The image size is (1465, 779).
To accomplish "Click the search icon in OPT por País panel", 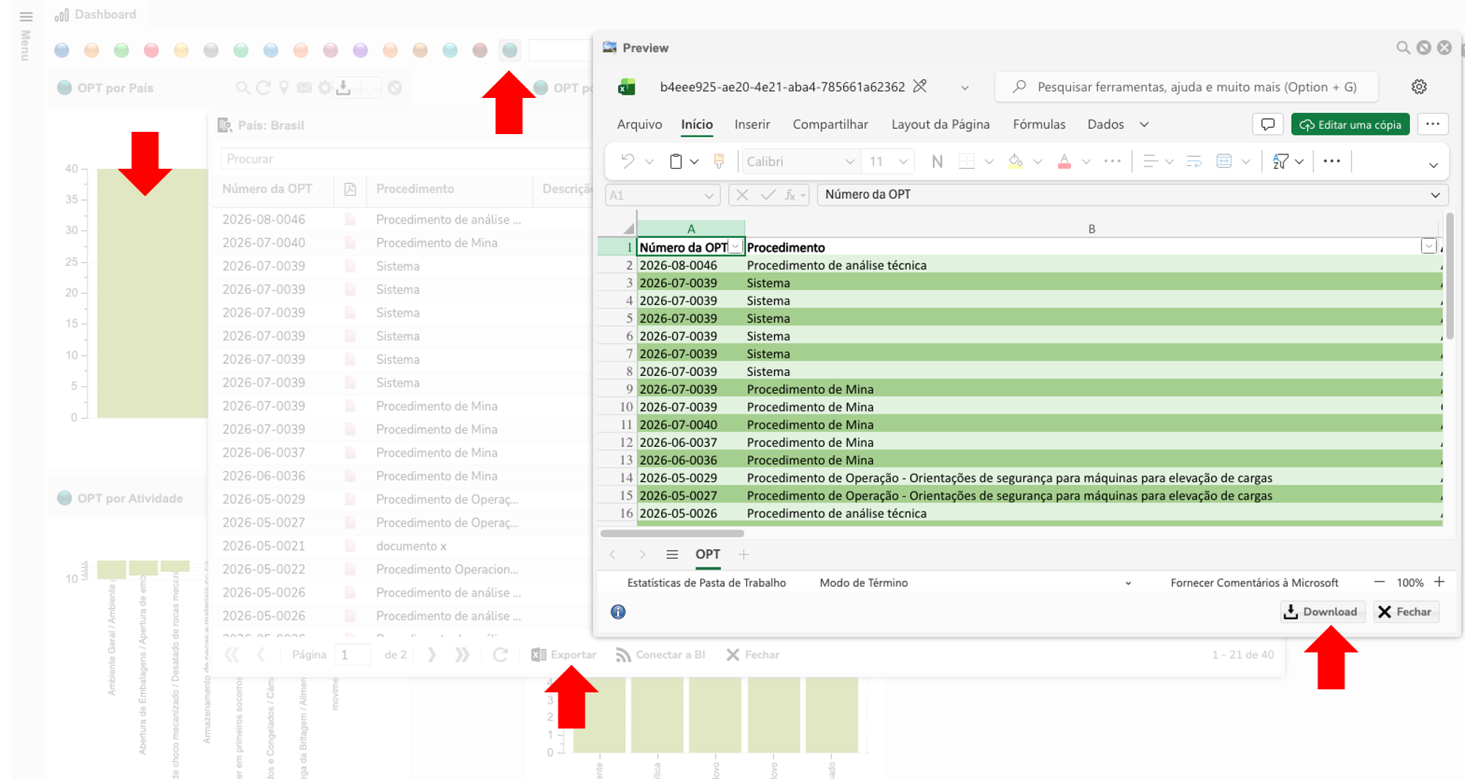I will pos(243,88).
